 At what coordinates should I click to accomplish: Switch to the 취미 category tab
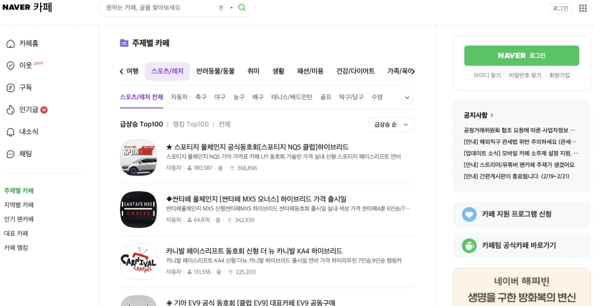[253, 71]
